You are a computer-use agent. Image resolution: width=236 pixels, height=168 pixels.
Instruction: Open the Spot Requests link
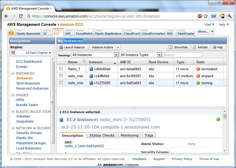tap(28, 83)
